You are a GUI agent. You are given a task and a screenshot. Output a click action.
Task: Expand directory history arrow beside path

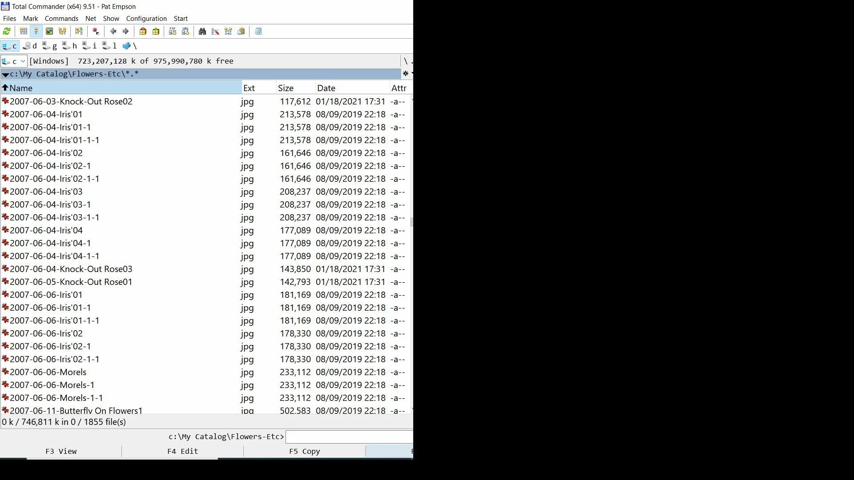pos(5,74)
